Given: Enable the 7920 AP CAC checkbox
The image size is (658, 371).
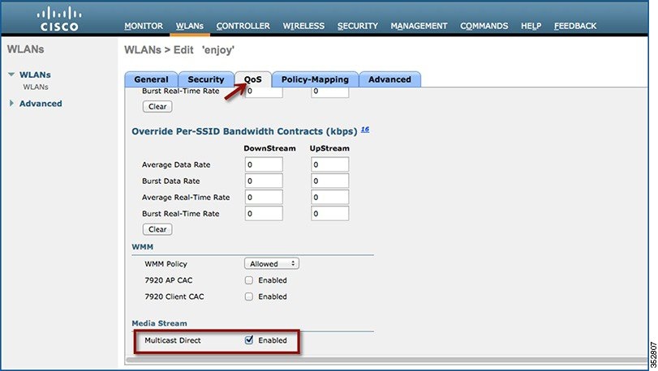Looking at the screenshot, I should pos(249,280).
